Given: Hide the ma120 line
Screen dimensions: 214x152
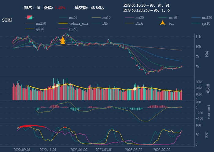Looking at the screenshot, I should [206, 18].
